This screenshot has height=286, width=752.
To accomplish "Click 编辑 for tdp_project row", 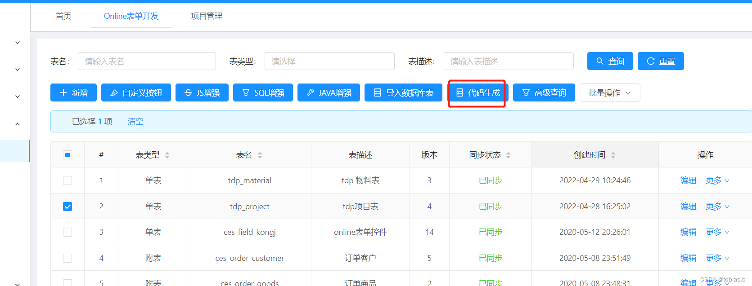I will [x=688, y=207].
